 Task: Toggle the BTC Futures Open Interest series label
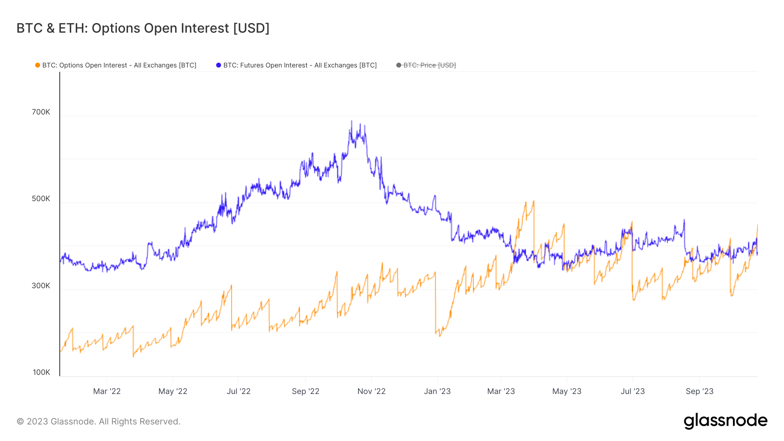tap(300, 65)
